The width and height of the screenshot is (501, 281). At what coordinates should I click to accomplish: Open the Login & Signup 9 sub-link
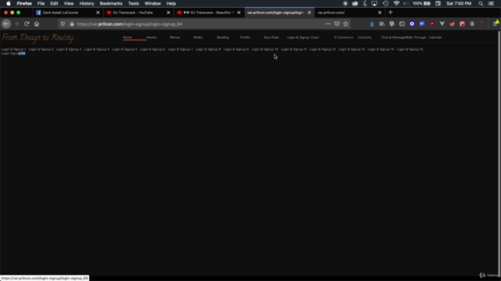coord(236,49)
